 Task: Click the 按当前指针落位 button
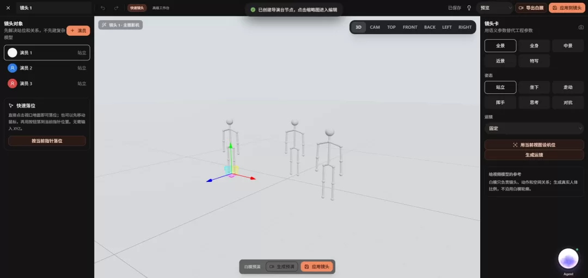tap(47, 141)
